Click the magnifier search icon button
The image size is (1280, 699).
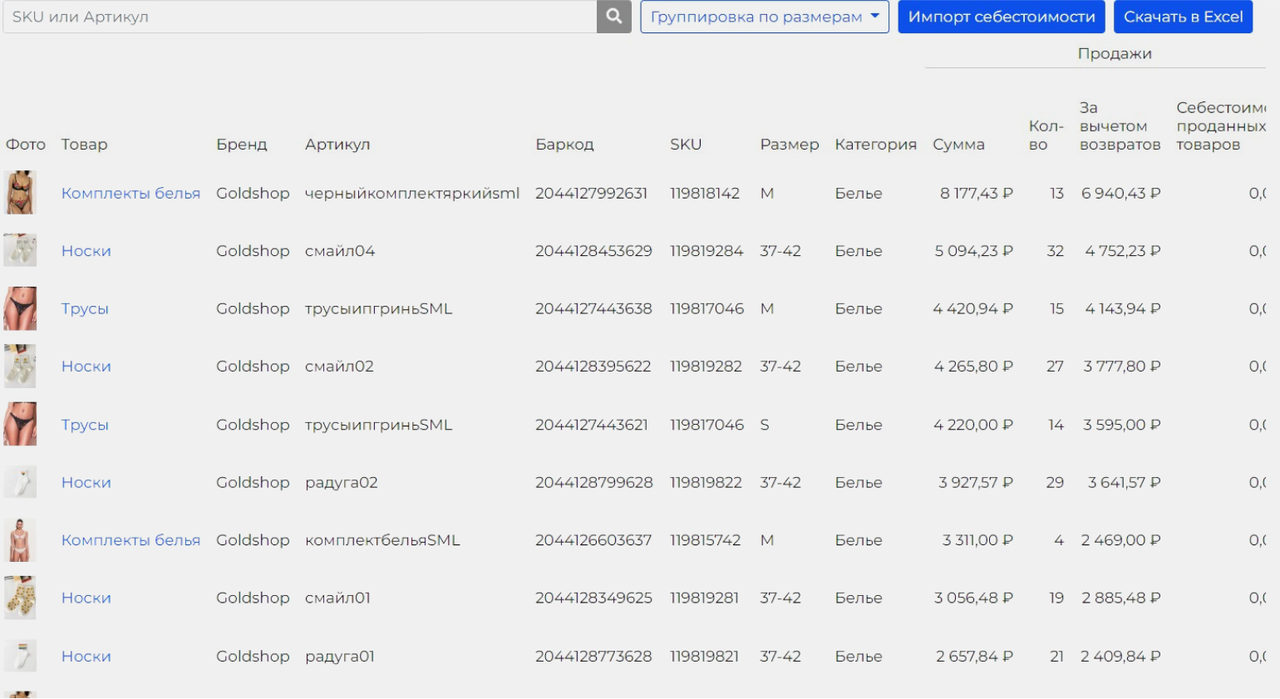tap(613, 17)
